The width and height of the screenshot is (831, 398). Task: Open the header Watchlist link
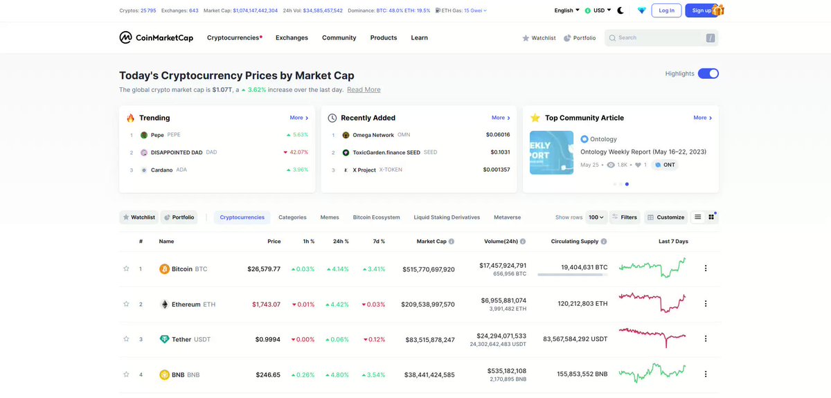[x=539, y=38]
